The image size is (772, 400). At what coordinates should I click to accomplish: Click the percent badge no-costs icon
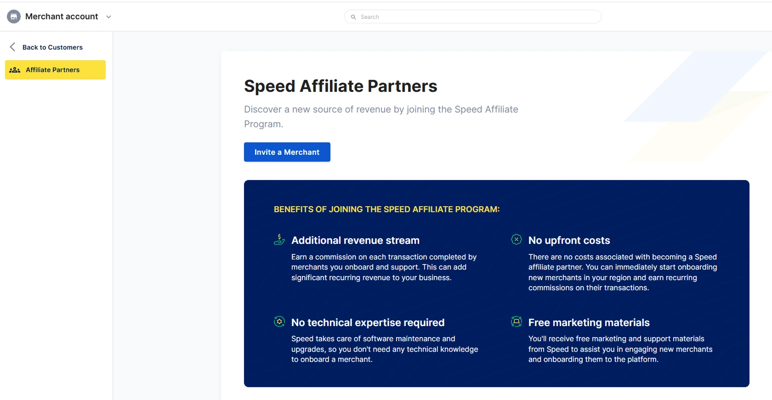pyautogui.click(x=517, y=239)
